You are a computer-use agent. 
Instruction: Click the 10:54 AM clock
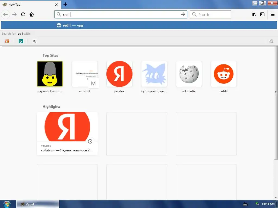coord(268,204)
